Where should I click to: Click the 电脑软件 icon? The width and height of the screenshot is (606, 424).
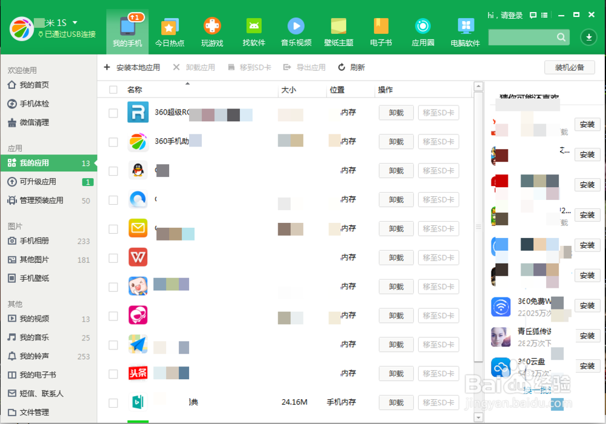pyautogui.click(x=465, y=26)
